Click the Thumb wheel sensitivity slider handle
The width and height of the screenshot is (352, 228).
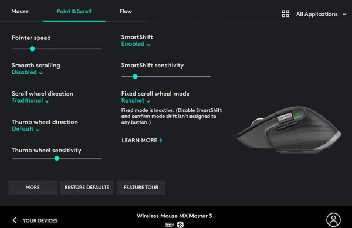click(57, 158)
